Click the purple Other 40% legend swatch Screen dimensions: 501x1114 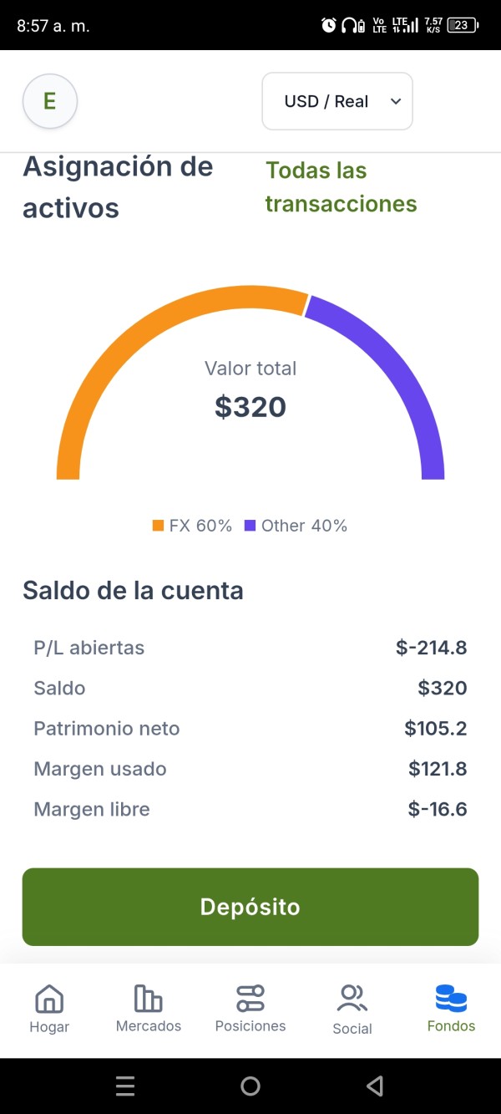click(250, 526)
